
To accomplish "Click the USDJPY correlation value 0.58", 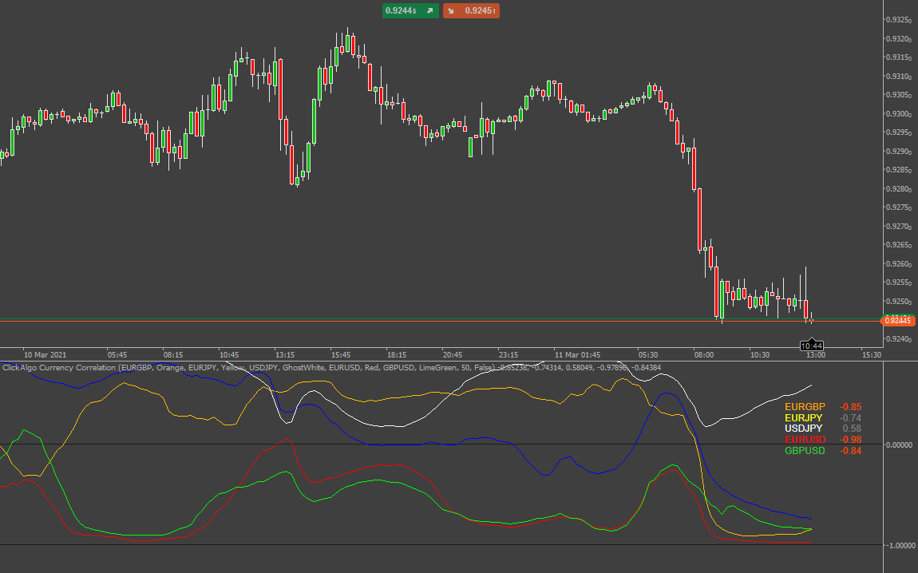I will pos(851,428).
